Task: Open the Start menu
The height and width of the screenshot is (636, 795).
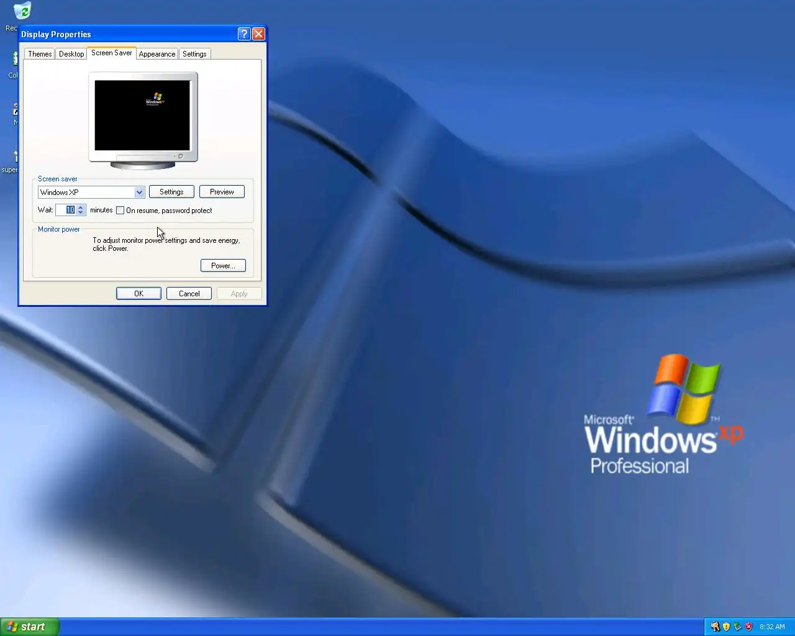Action: tap(29, 627)
